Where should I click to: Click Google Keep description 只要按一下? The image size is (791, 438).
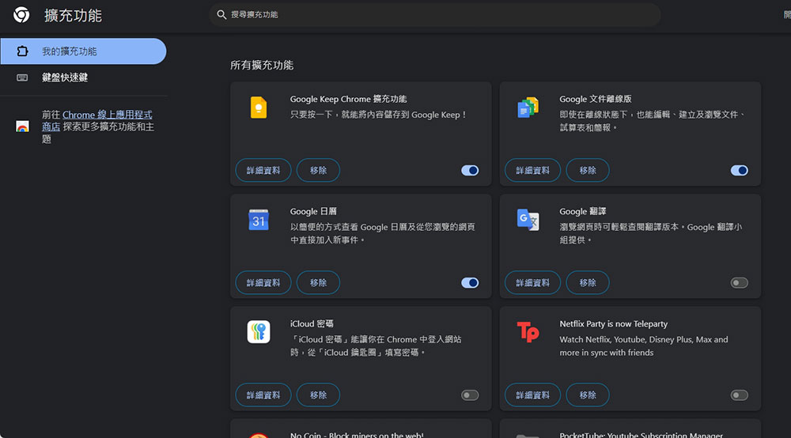pyautogui.click(x=379, y=115)
